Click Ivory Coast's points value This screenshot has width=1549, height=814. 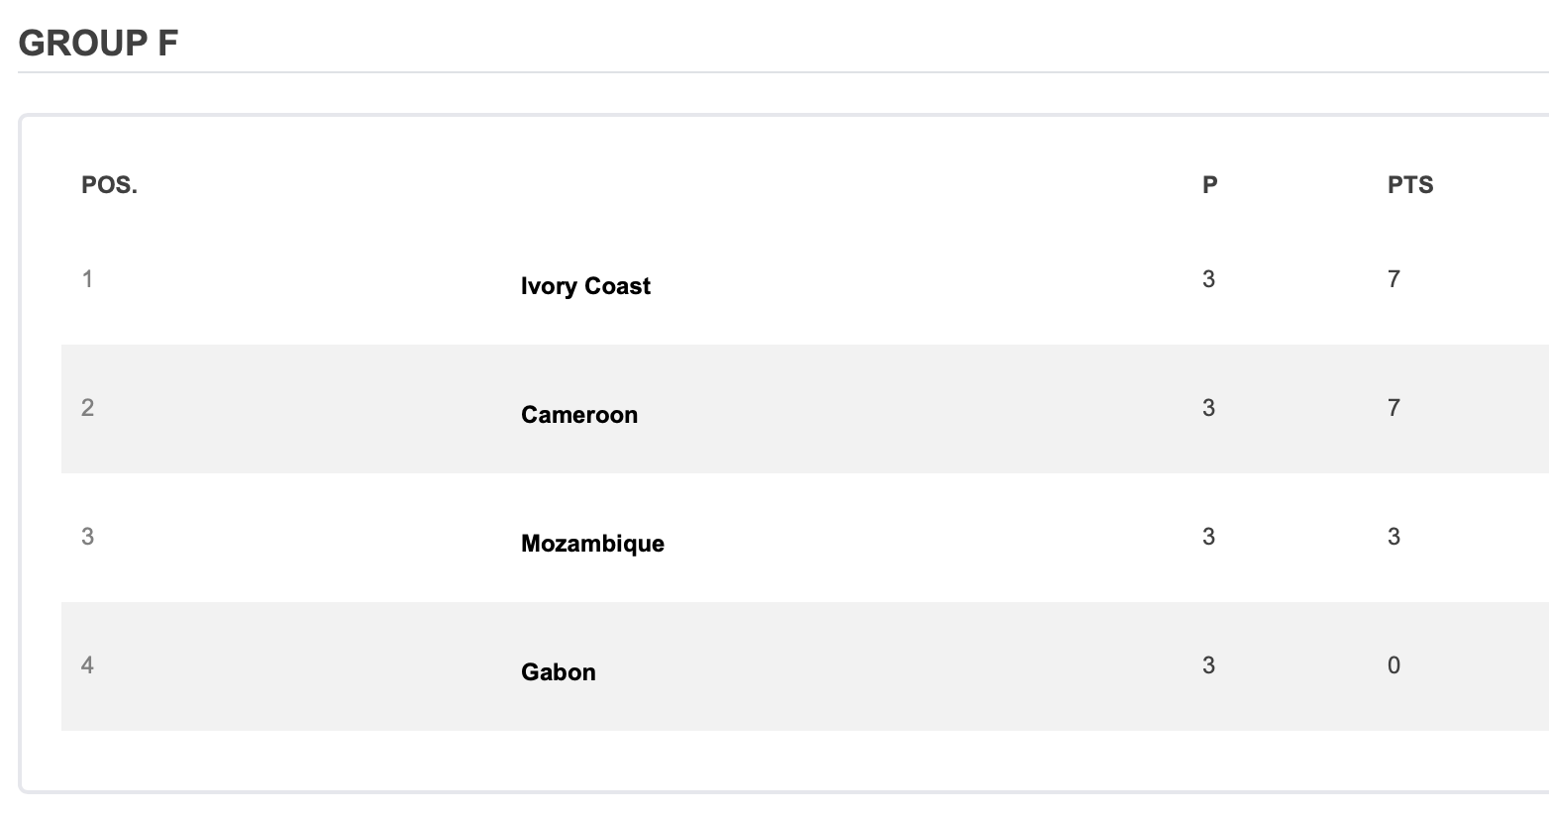(1394, 279)
